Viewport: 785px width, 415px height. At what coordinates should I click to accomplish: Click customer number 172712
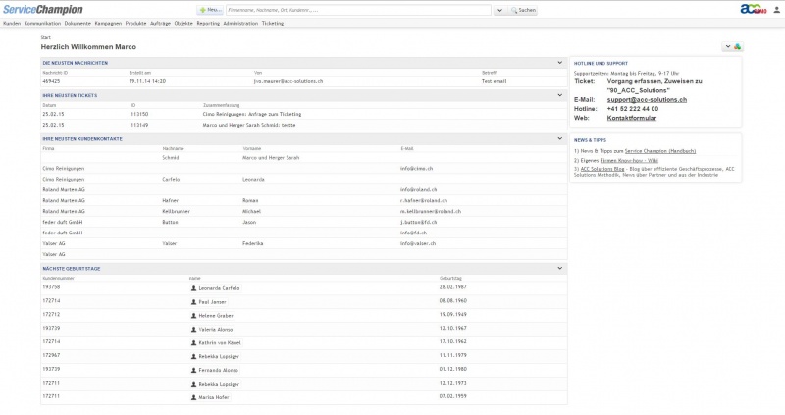coord(51,314)
